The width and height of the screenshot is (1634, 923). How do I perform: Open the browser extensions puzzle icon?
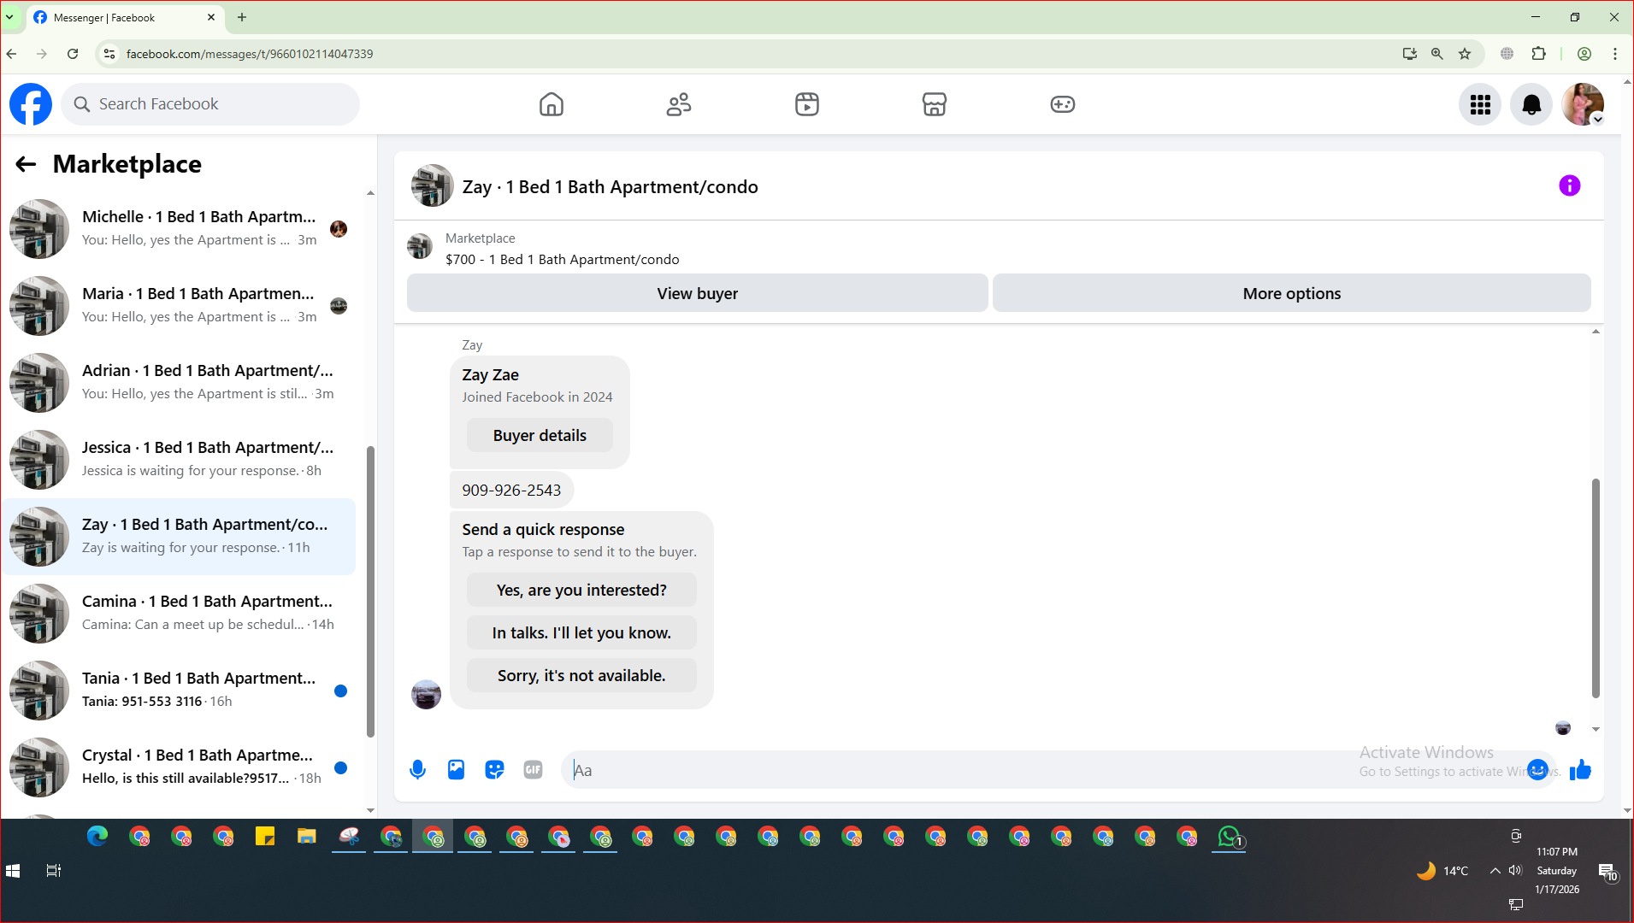point(1538,54)
